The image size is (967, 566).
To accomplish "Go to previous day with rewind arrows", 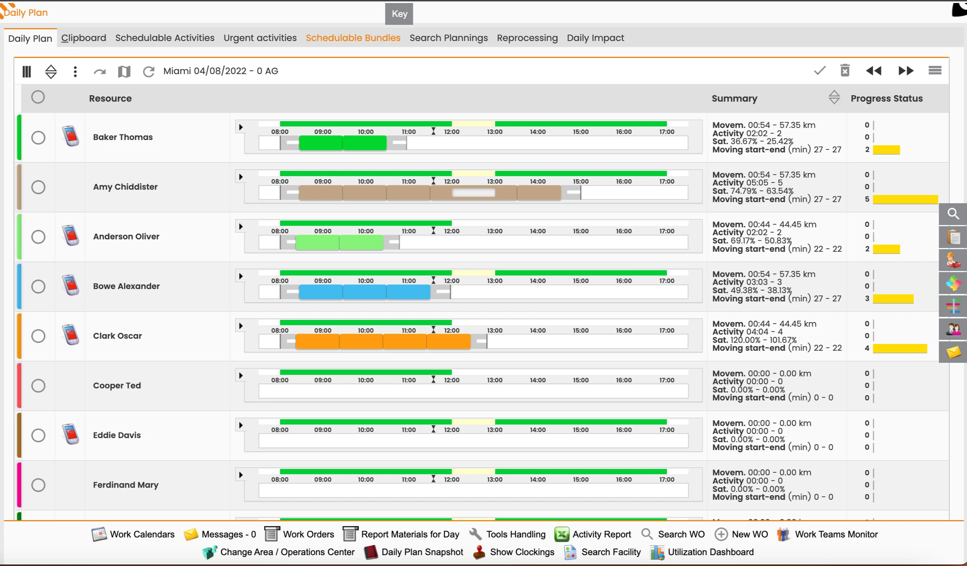I will (874, 70).
